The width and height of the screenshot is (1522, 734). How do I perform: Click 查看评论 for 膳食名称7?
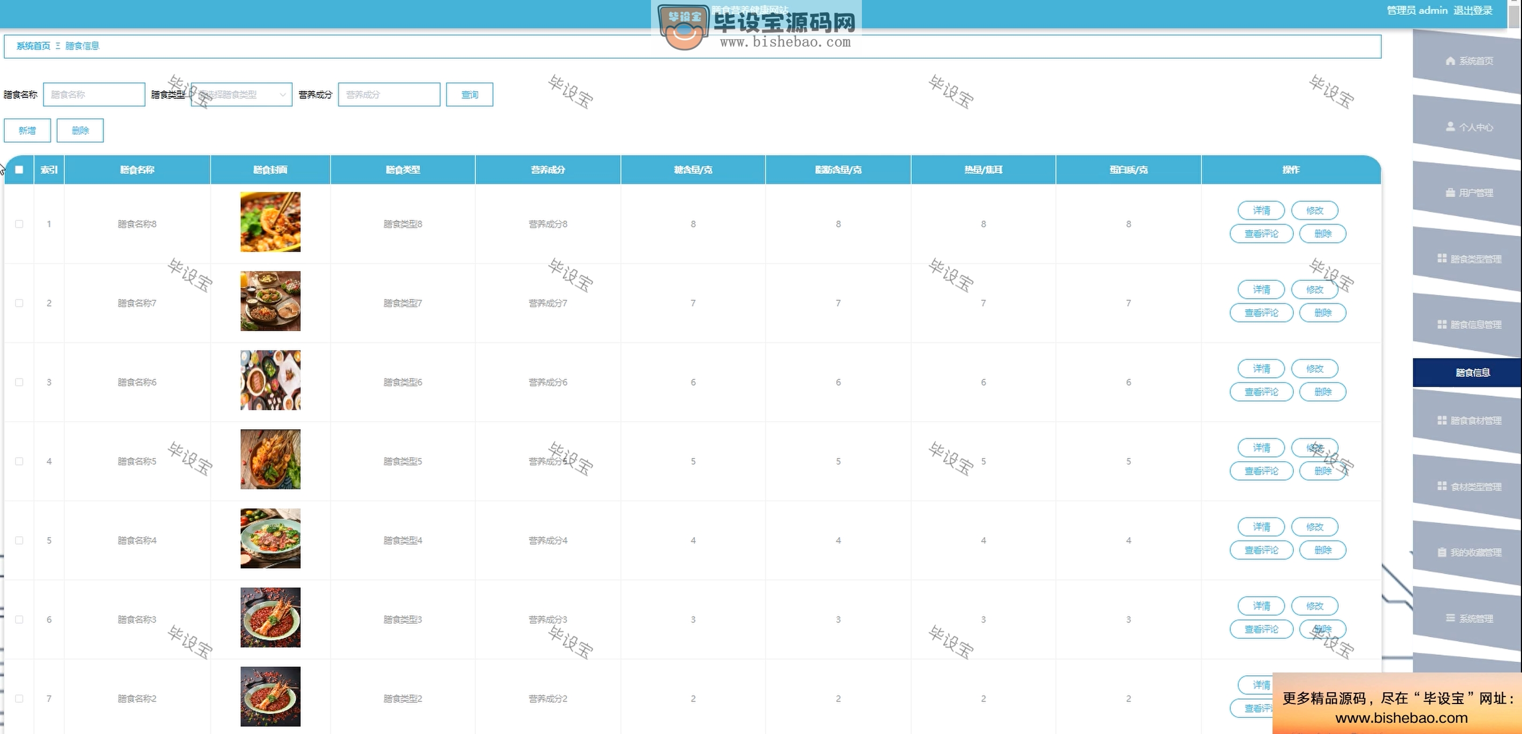tap(1261, 313)
